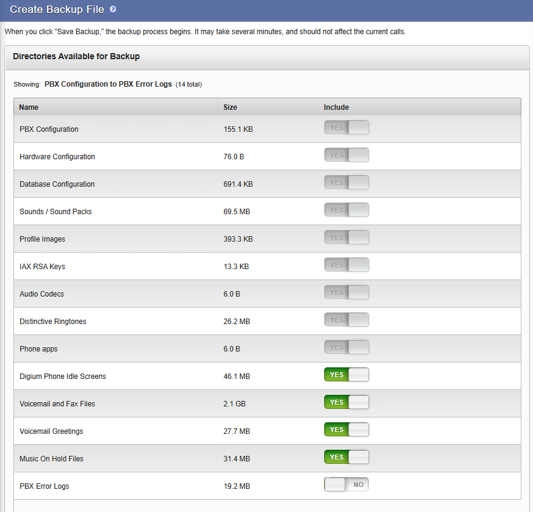Click the Include column header
This screenshot has height=512, width=533.
coord(336,107)
